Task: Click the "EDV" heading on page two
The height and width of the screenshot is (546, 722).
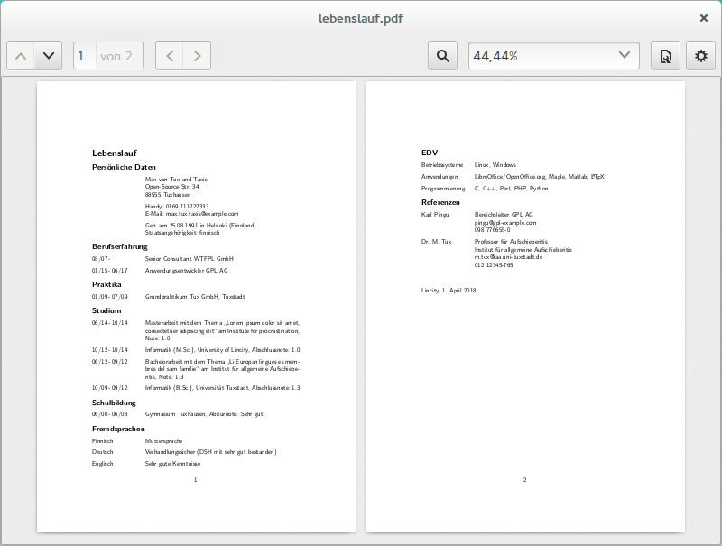Action: click(x=430, y=153)
